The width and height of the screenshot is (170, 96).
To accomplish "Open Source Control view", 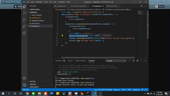I will (x=24, y=20).
